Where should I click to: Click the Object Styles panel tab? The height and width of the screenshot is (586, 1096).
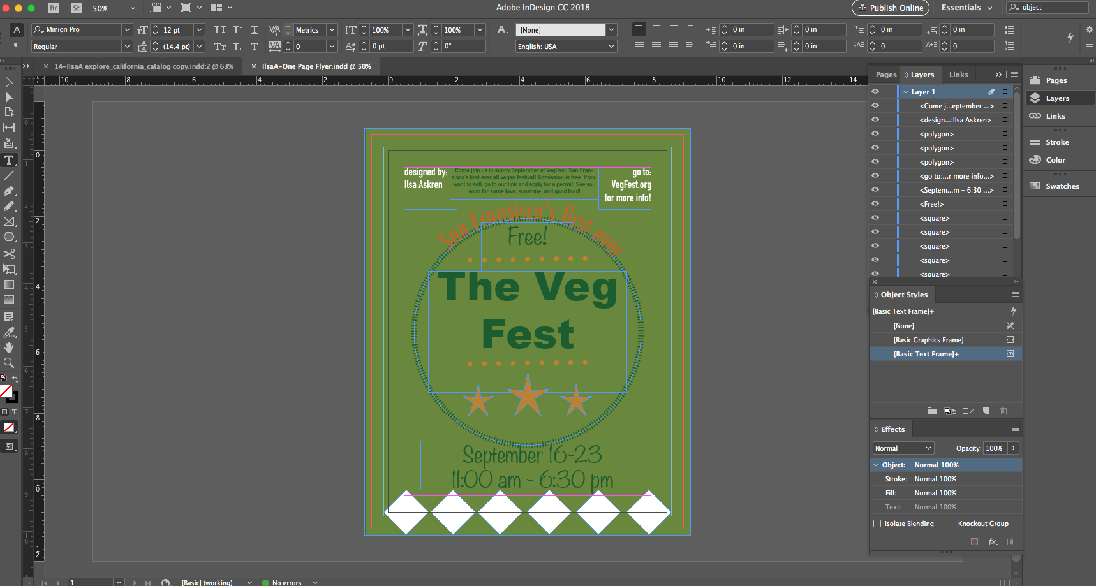pyautogui.click(x=903, y=295)
